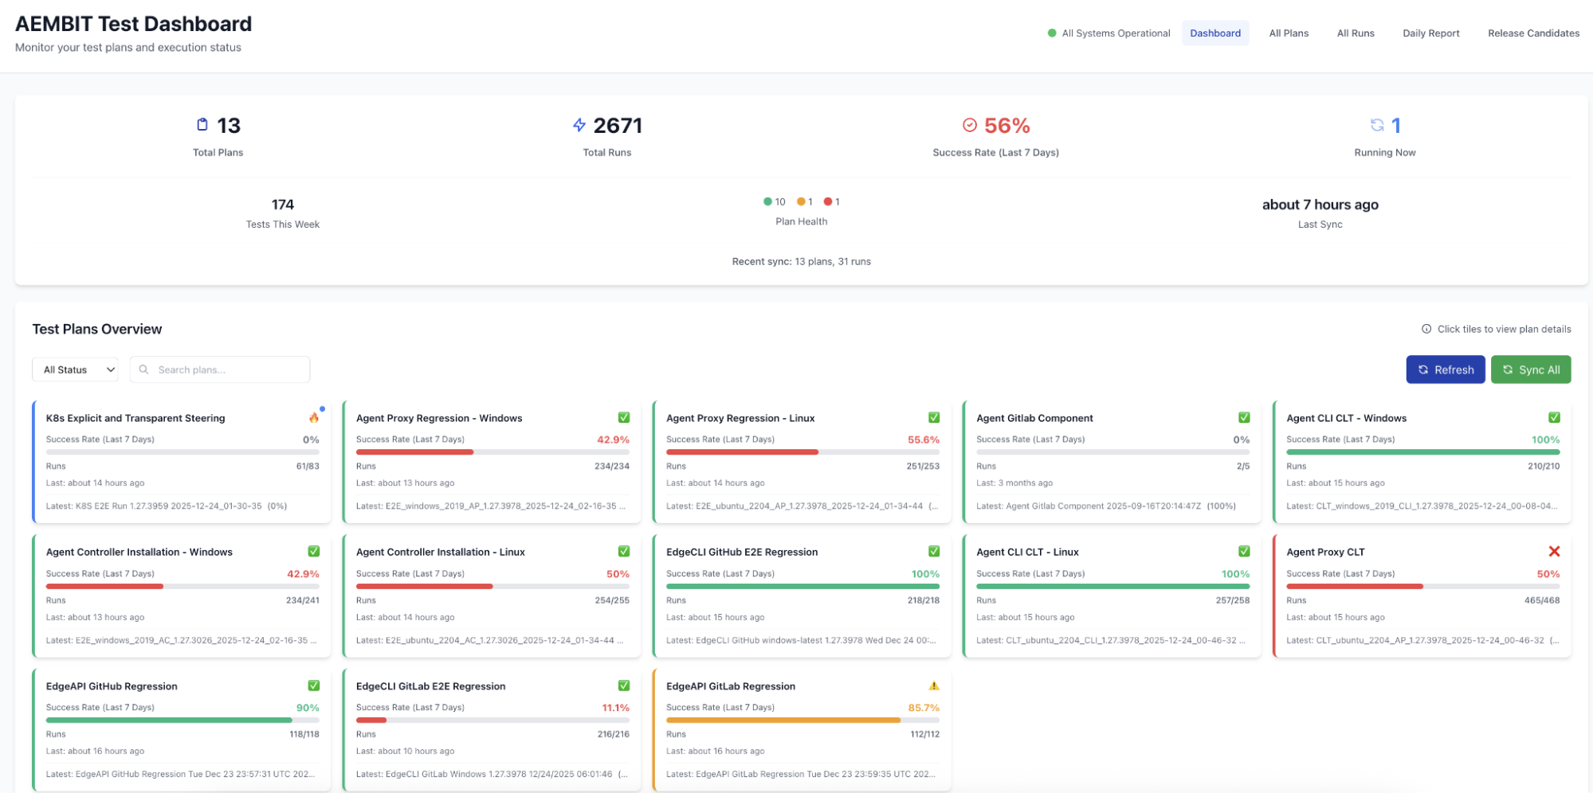Go to Release Candidates page
1593x793 pixels.
click(x=1532, y=33)
